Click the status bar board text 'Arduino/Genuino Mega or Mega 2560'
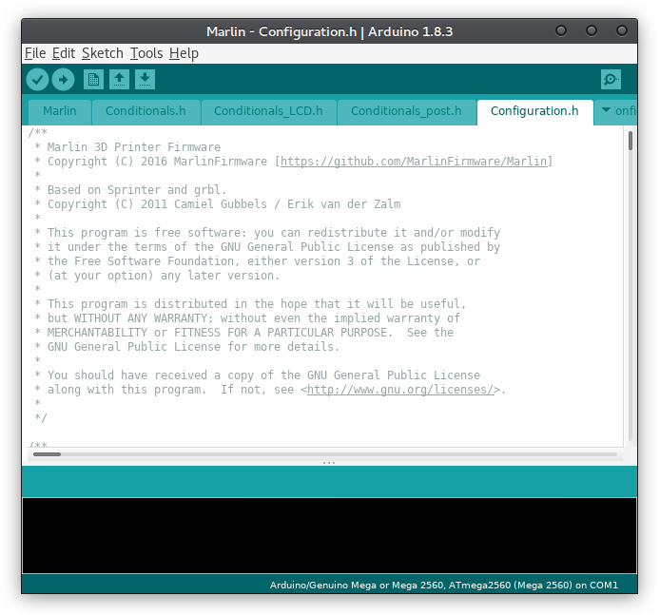 click(357, 586)
